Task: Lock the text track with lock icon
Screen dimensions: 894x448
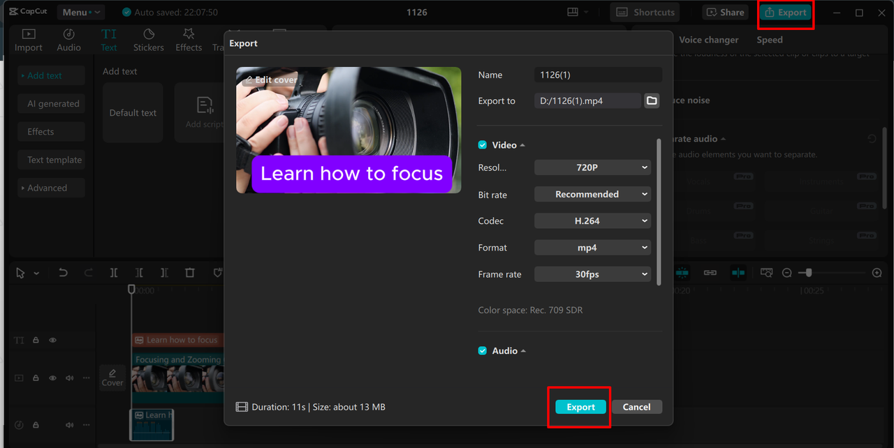Action: click(x=36, y=340)
